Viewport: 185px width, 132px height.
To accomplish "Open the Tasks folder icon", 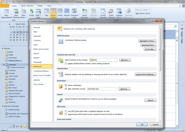I will pyautogui.click(x=6, y=99).
